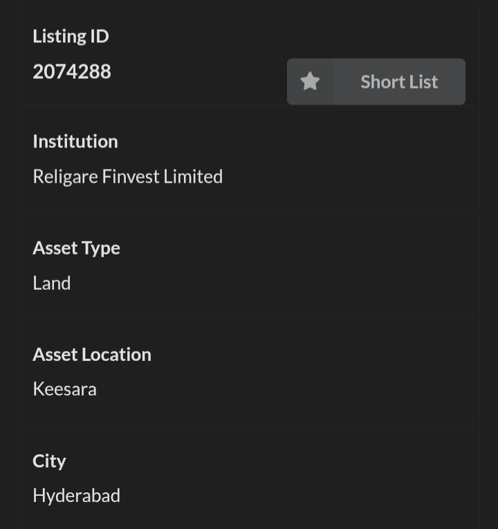The width and height of the screenshot is (498, 529).
Task: Click the word Religare in institution name
Action: click(x=65, y=176)
